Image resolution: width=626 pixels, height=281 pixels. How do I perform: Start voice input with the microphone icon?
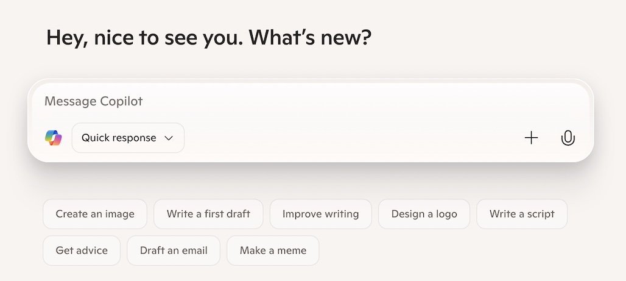pos(568,138)
